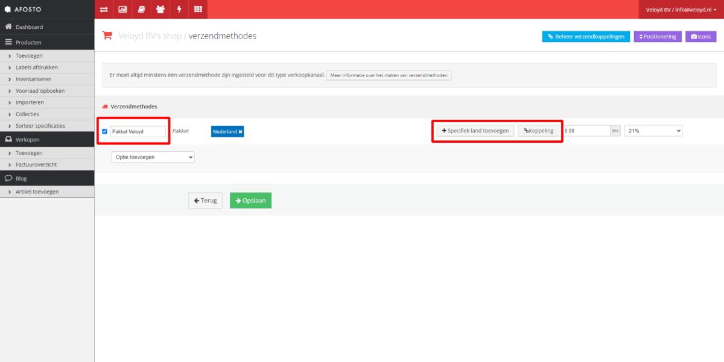The width and height of the screenshot is (724, 362).
Task: Open Voorraad opboeken
Action: pos(47,91)
